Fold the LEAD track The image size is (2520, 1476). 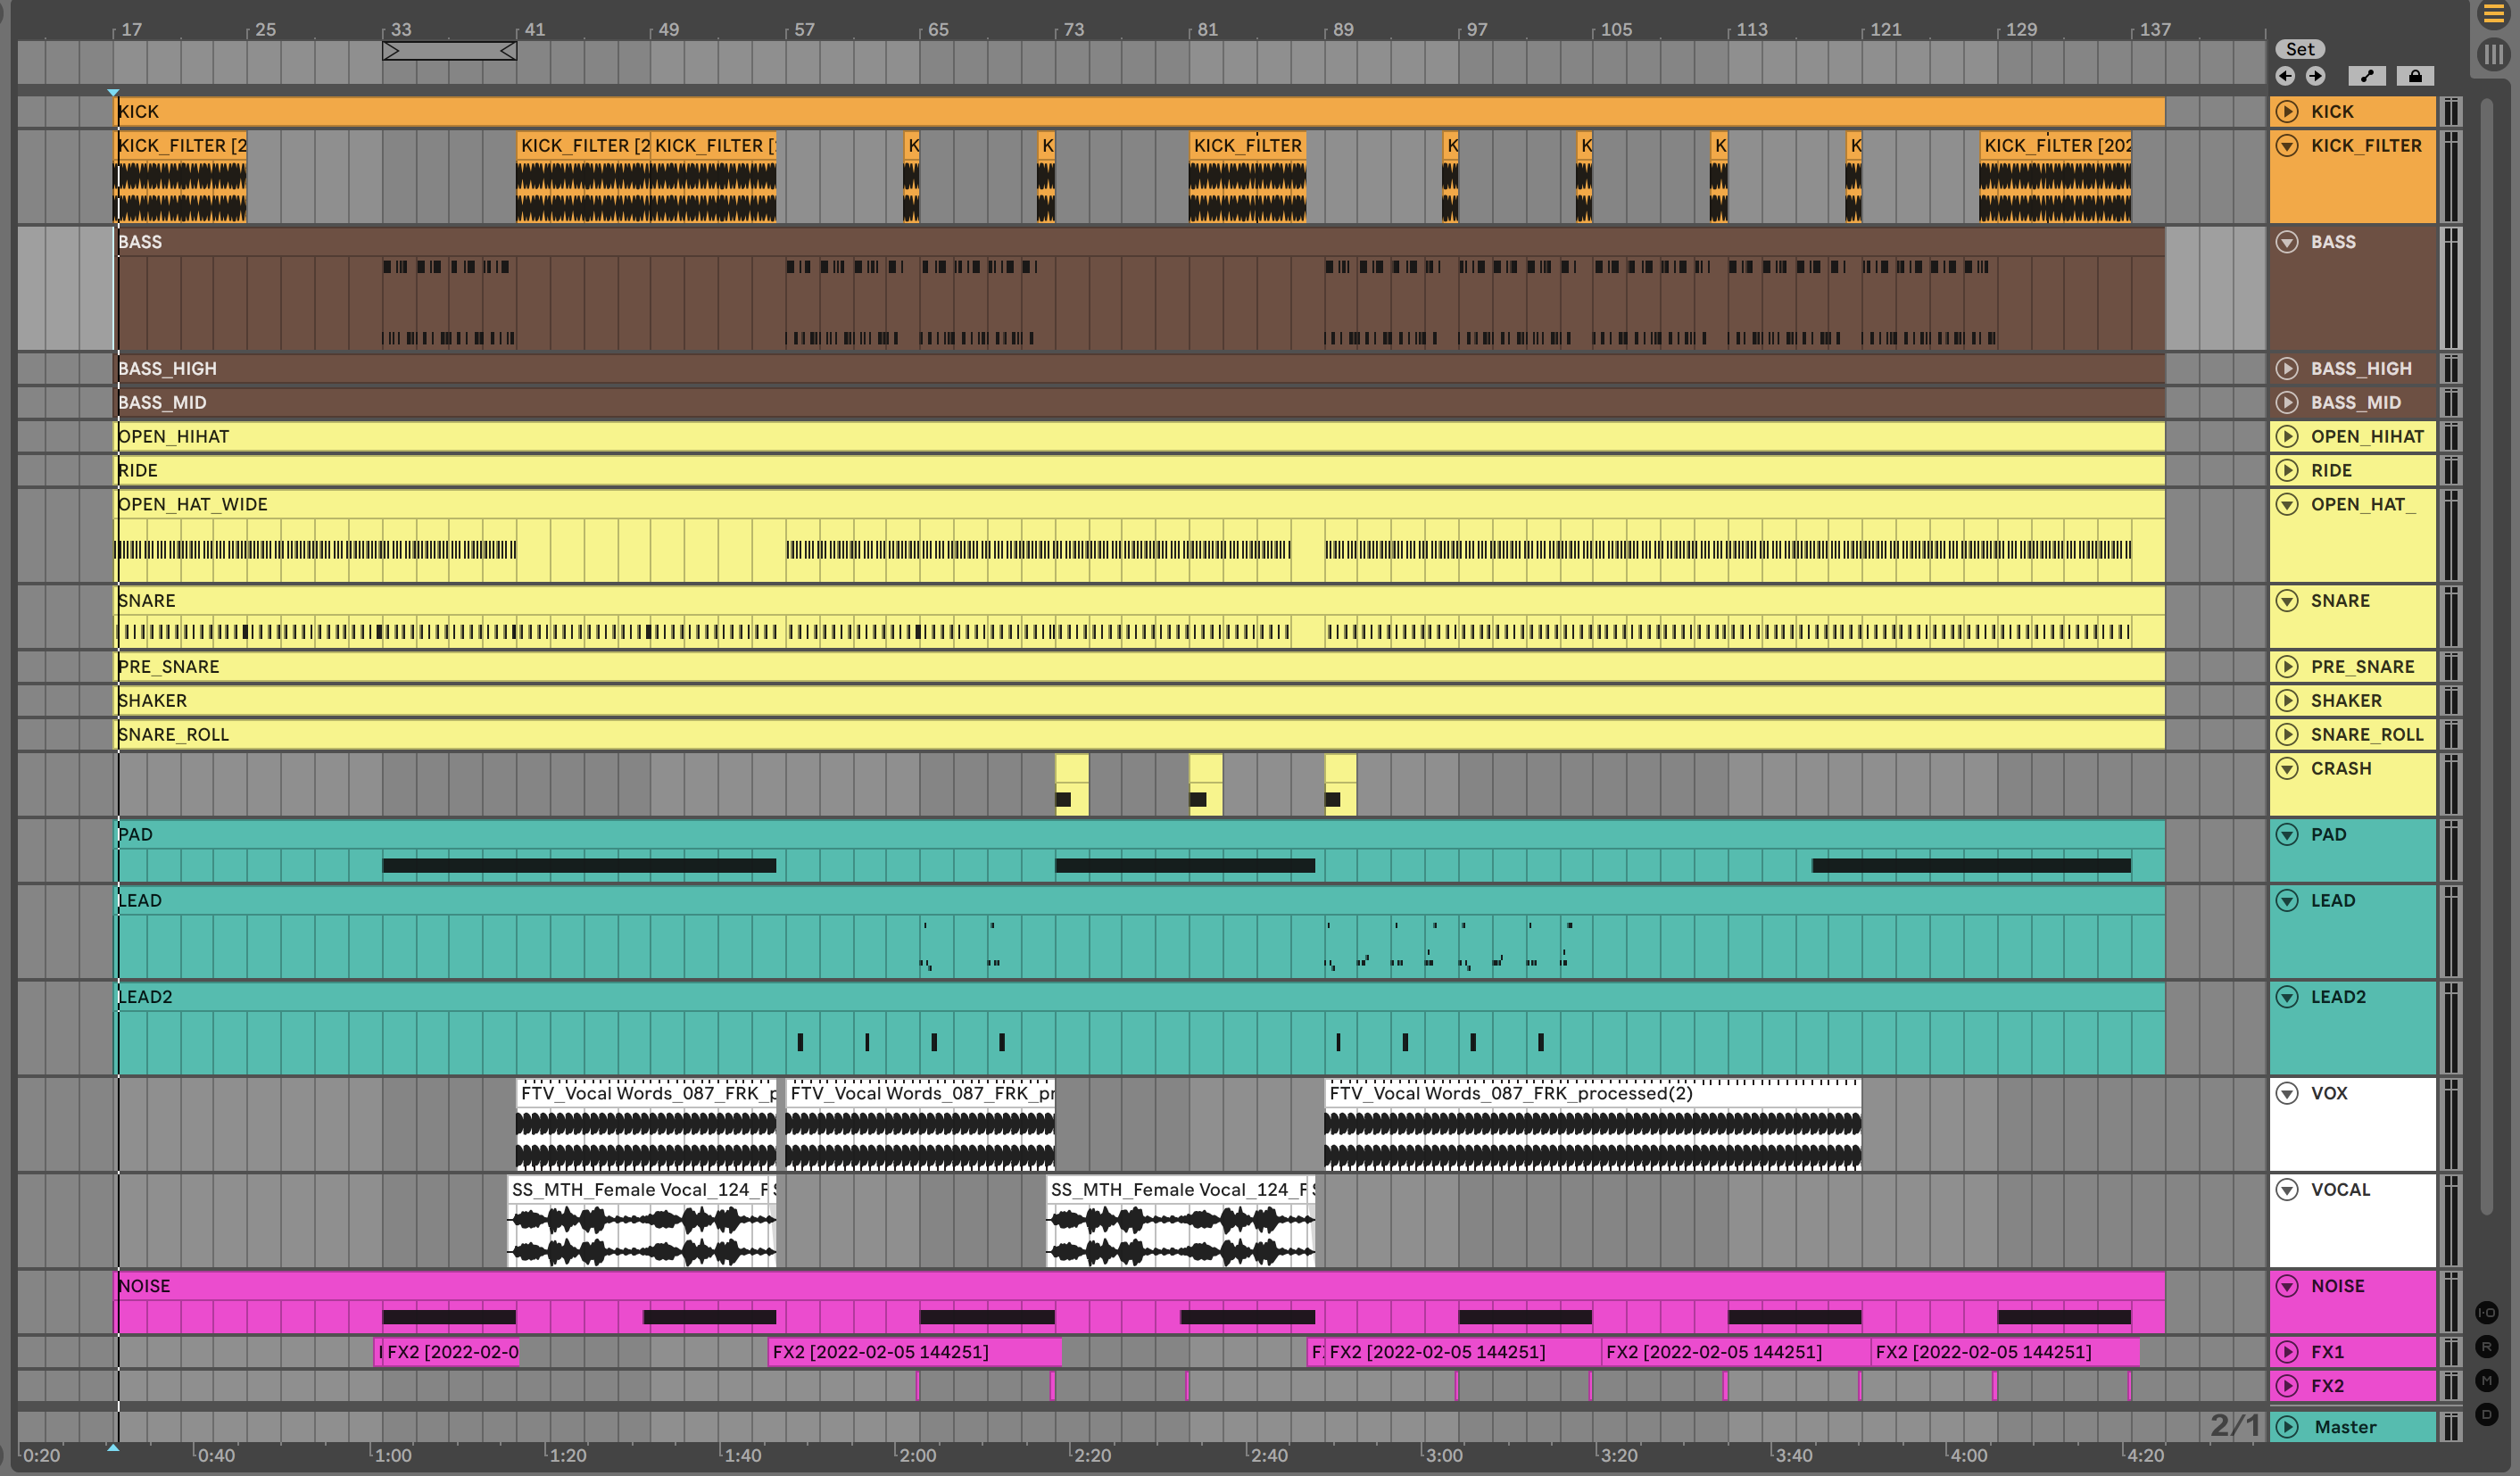click(2287, 901)
